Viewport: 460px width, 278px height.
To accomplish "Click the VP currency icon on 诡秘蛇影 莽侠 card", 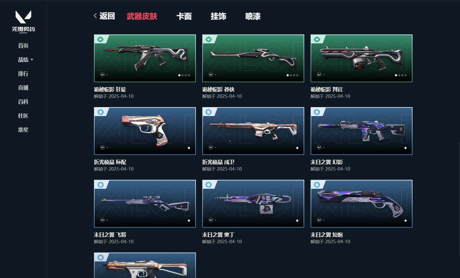I will [x=211, y=75].
